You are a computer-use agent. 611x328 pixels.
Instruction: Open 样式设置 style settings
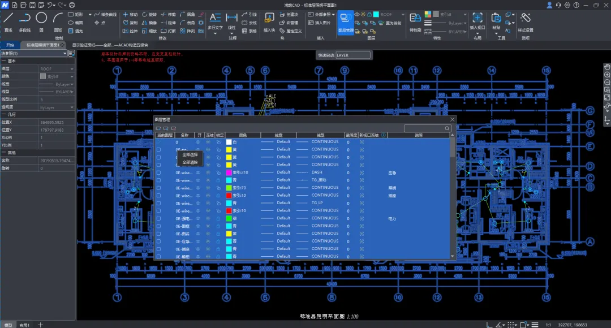[525, 22]
